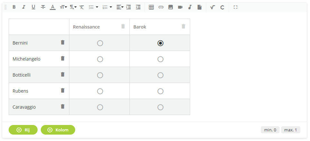310x141 pixels.
Task: Select Renaissance radio for Michelangelo
Action: 100,59
